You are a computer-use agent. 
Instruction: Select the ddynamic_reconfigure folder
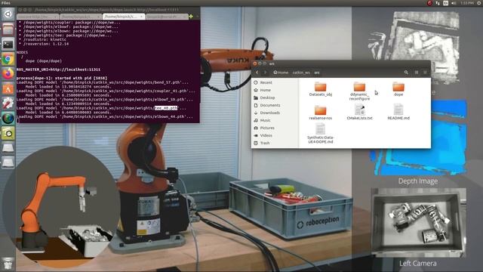pyautogui.click(x=359, y=91)
